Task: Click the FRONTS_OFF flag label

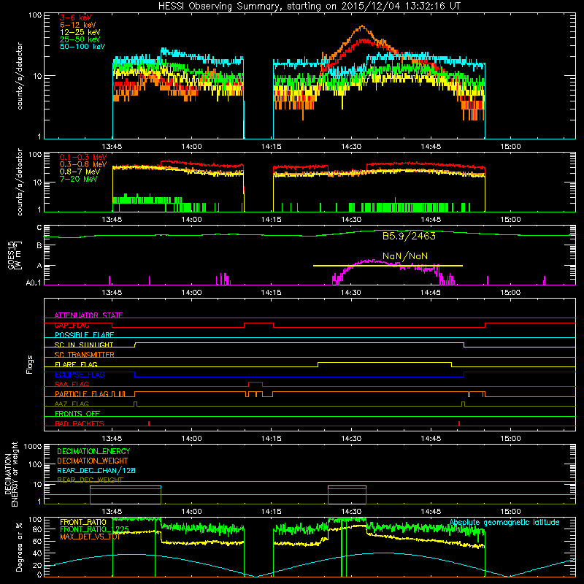Action: [77, 413]
